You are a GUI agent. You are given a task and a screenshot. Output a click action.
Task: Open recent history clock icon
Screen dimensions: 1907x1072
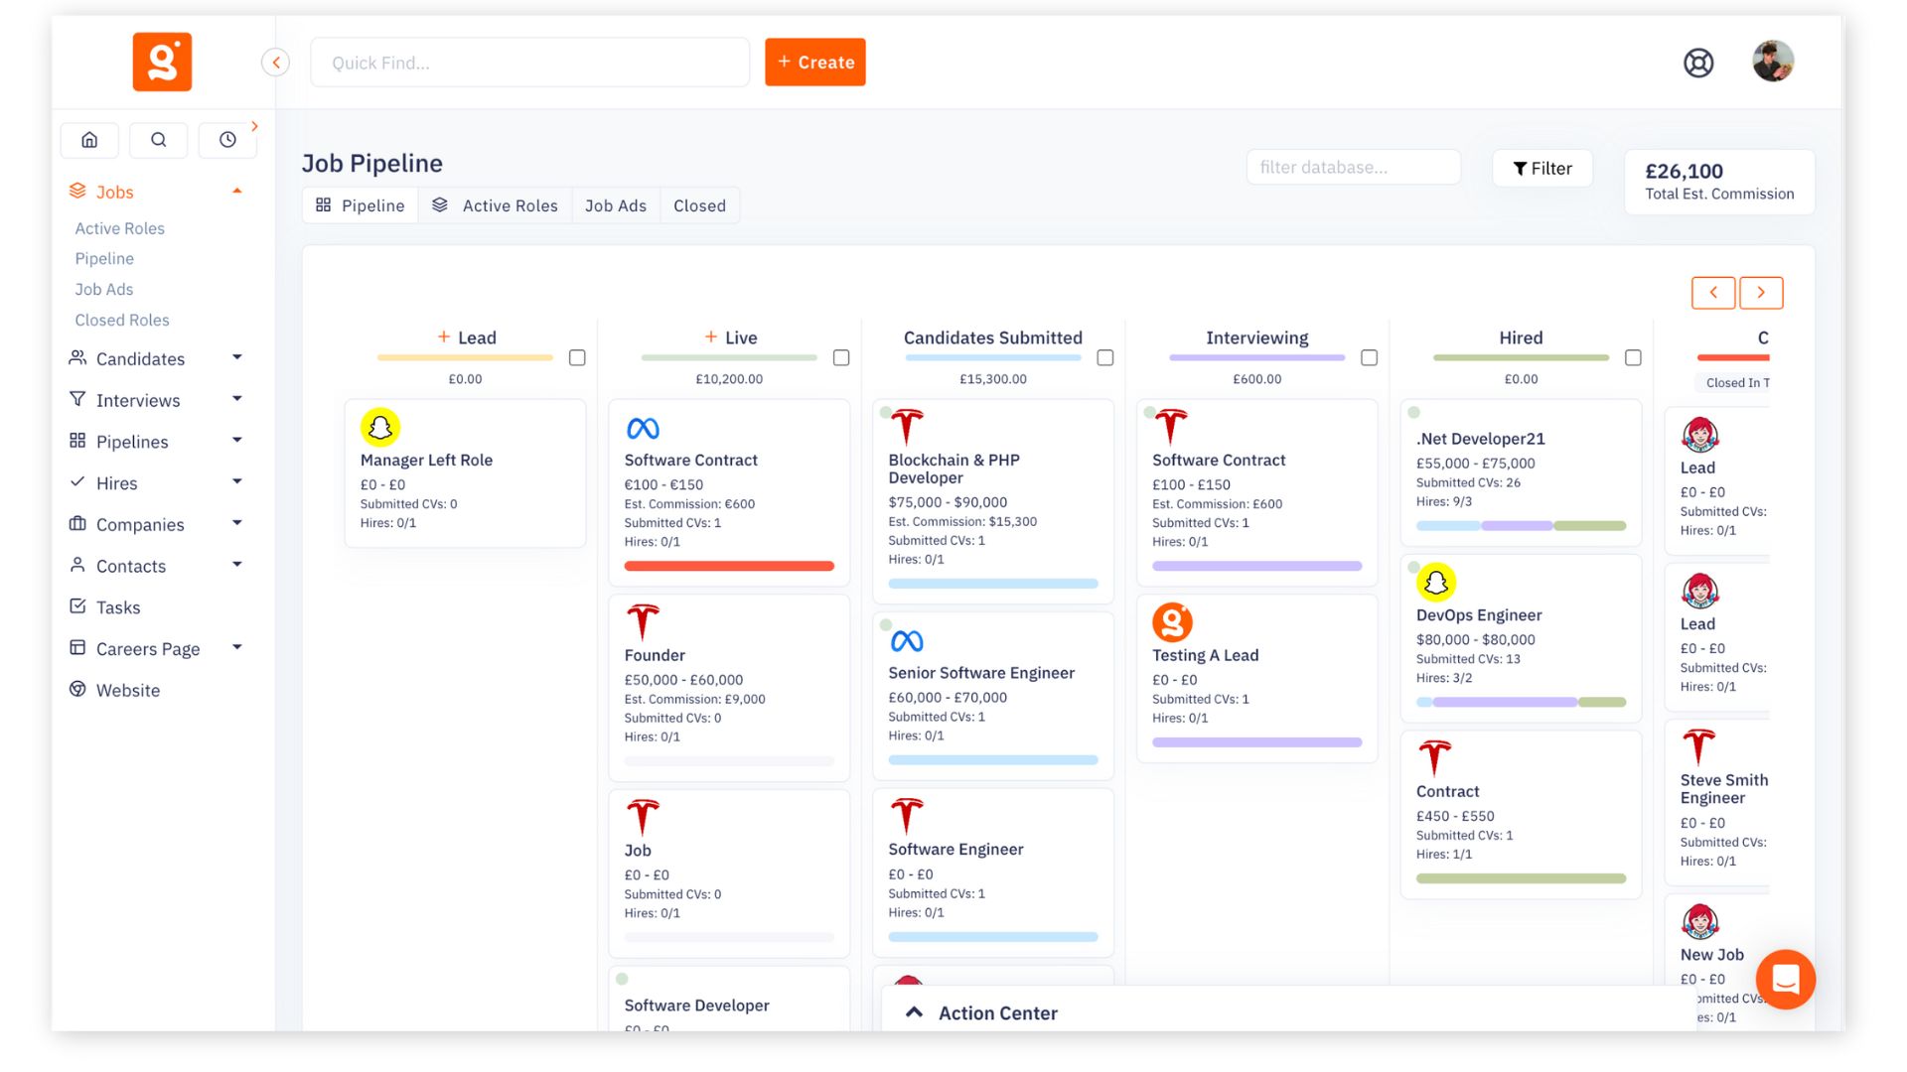(227, 140)
